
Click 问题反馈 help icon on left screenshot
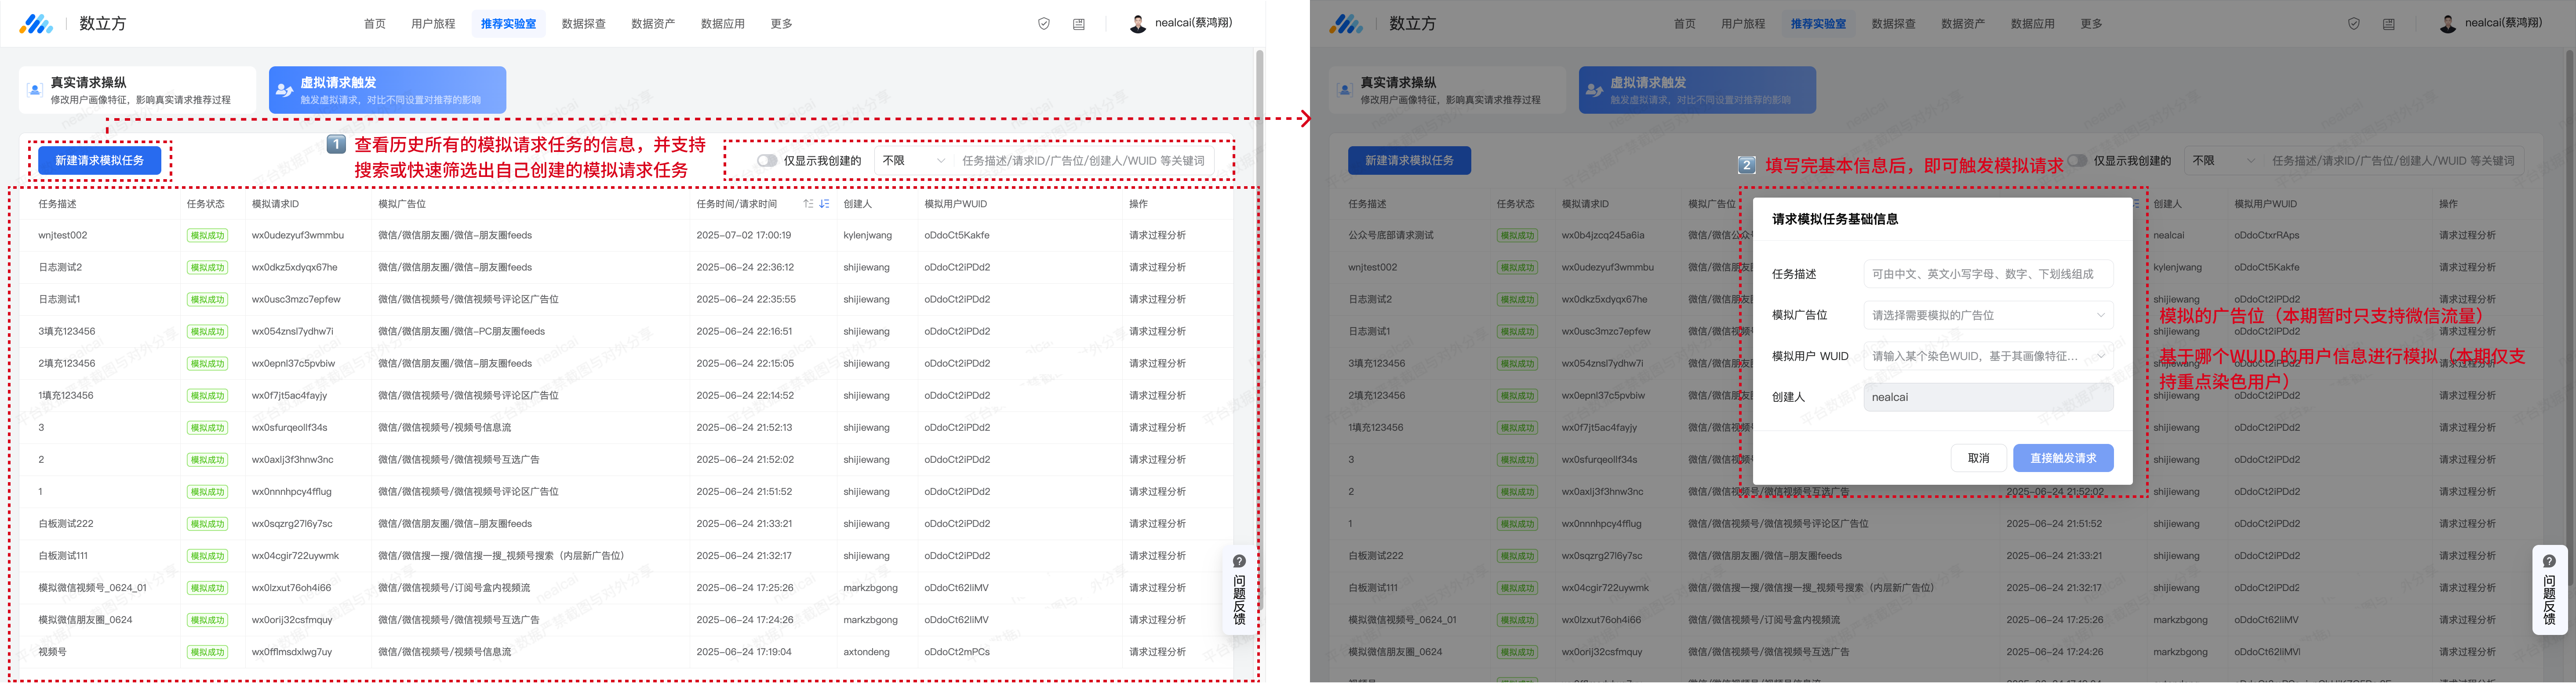(x=1239, y=561)
